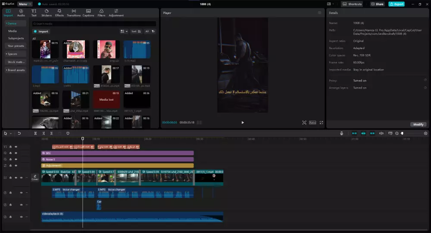431x233 pixels.
Task: Click the marker shield icon in timeline toolbar
Action: point(68,133)
